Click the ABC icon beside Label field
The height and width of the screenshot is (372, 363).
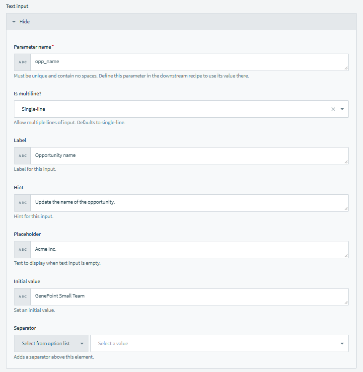coord(22,155)
